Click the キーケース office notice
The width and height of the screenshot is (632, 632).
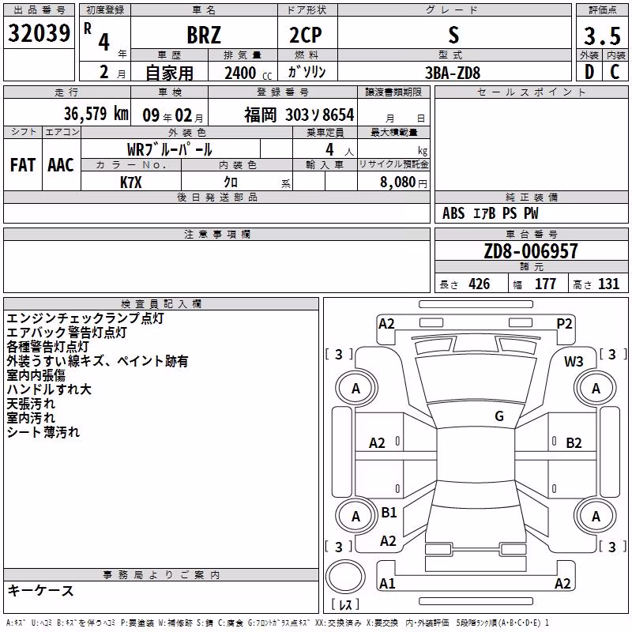tap(41, 590)
